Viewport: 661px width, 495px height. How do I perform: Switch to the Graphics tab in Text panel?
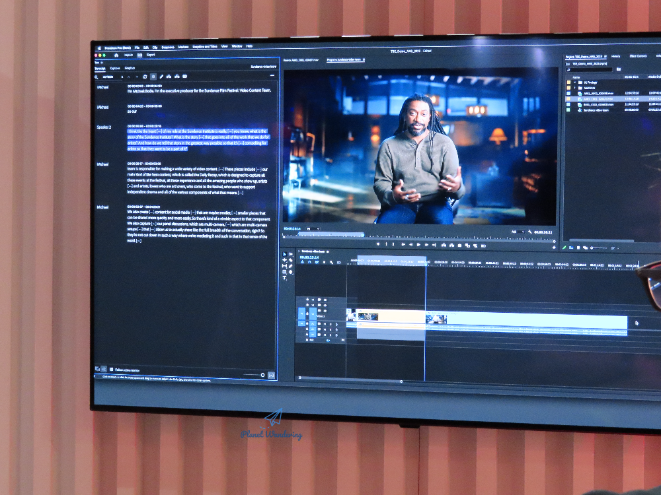tap(130, 68)
